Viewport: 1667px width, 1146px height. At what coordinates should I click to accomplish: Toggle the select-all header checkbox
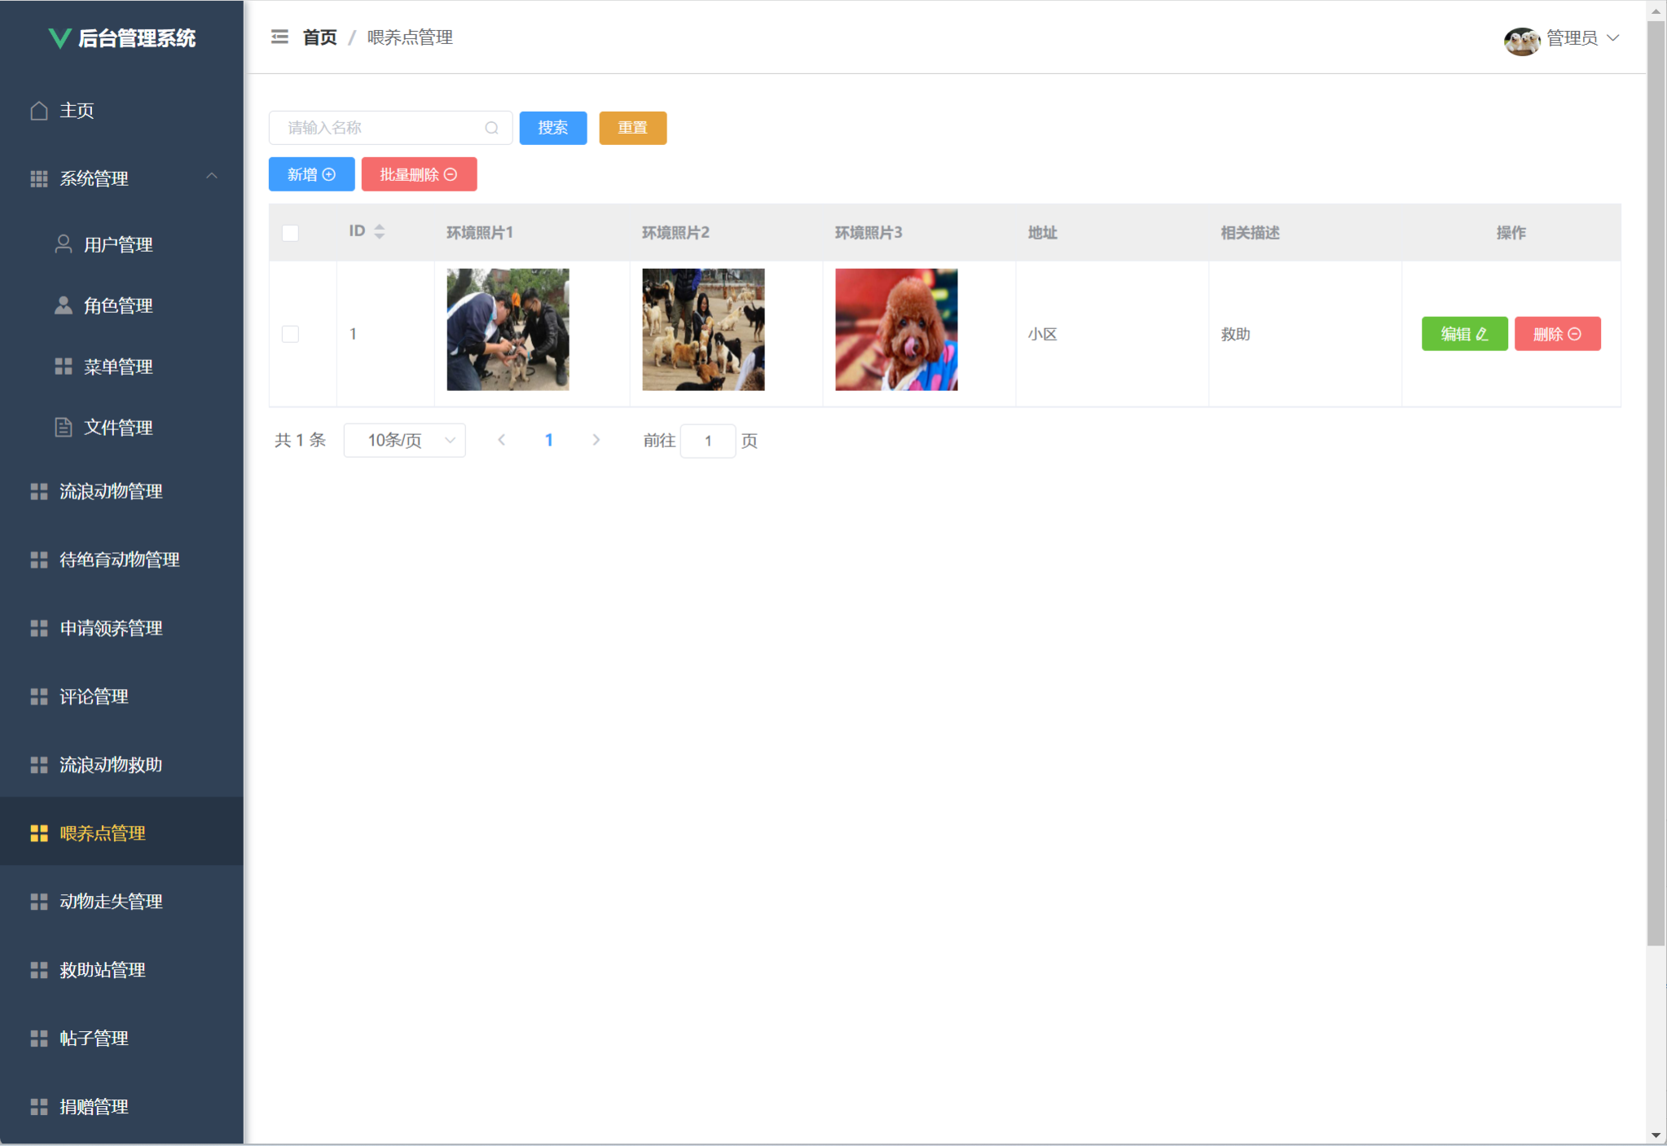click(290, 233)
